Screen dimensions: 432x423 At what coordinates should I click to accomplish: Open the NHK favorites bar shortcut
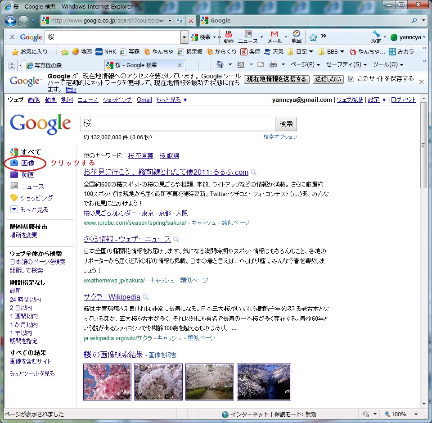pos(106,51)
